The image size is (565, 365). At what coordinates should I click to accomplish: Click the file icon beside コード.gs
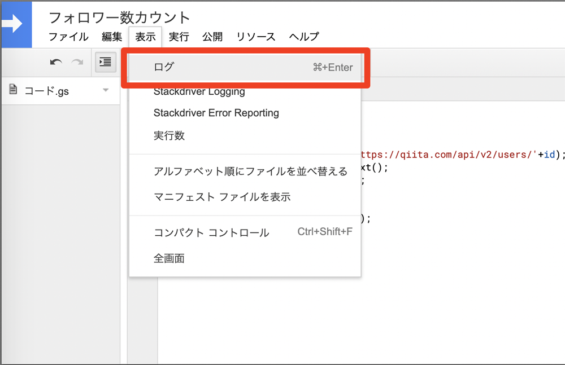[14, 89]
